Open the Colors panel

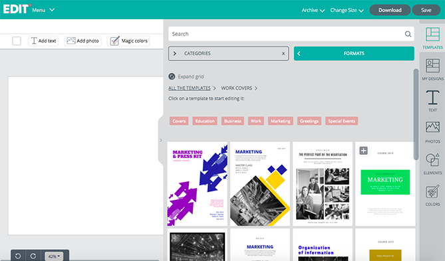432,195
